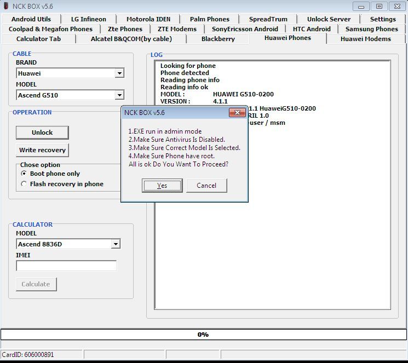Open the Settings tab
Viewport: 408px width, 363px height.
[383, 19]
